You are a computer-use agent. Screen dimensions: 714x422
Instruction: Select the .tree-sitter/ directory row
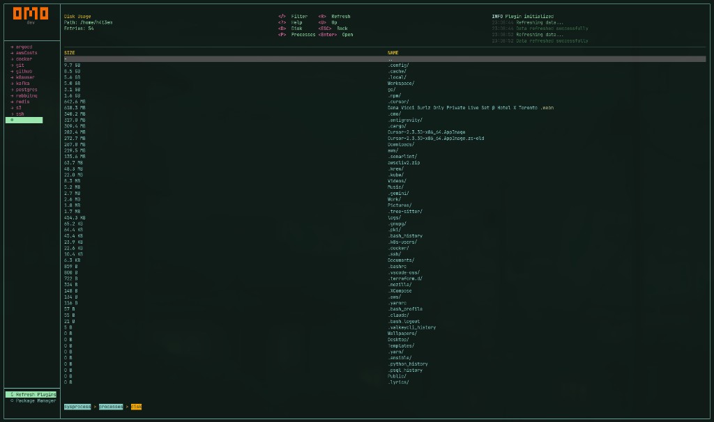coord(385,212)
